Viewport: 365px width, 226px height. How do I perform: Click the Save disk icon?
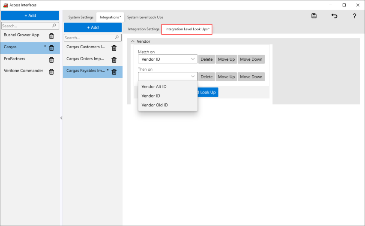click(314, 16)
